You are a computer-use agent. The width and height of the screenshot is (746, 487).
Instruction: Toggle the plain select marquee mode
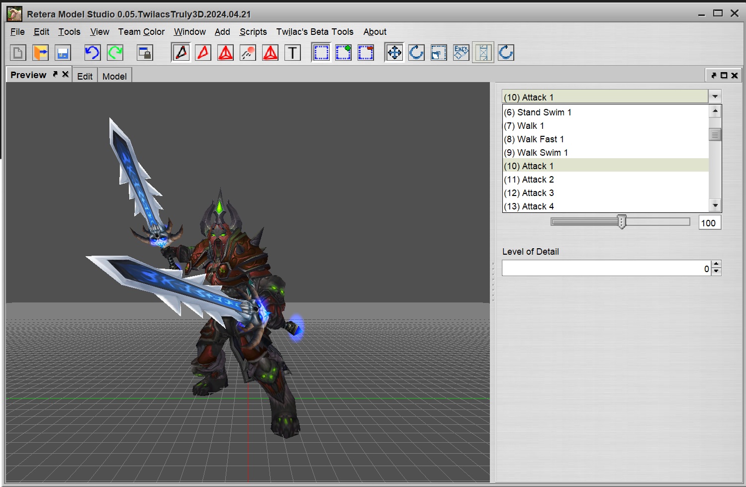pos(321,52)
